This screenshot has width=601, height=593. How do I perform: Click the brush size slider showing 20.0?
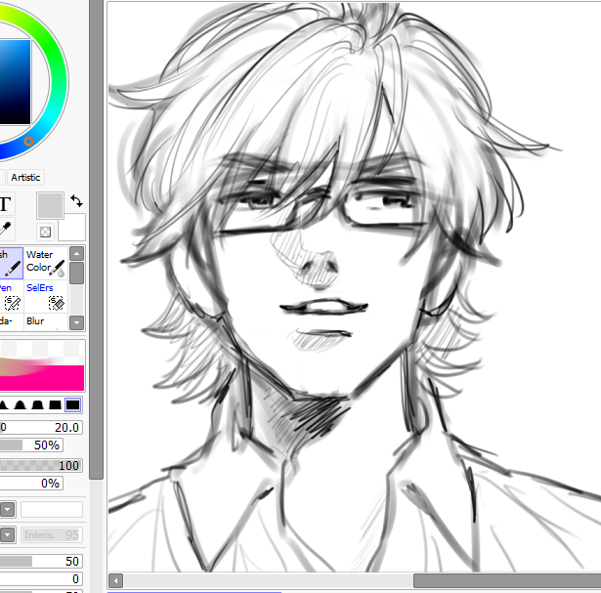(41, 428)
